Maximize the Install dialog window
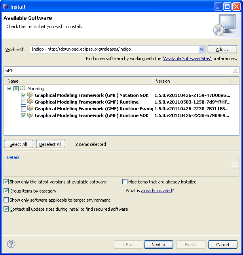Viewport: 243px width, 255px height. (227, 7)
